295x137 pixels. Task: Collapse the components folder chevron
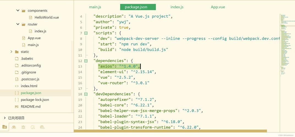tap(18, 10)
